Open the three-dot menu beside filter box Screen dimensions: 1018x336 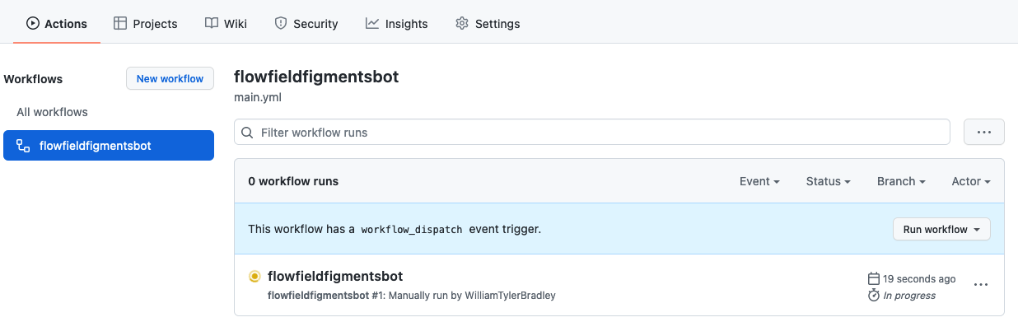point(983,132)
